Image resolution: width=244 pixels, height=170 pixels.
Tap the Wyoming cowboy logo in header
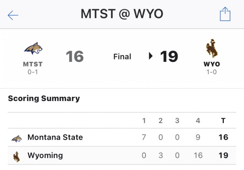(x=212, y=48)
